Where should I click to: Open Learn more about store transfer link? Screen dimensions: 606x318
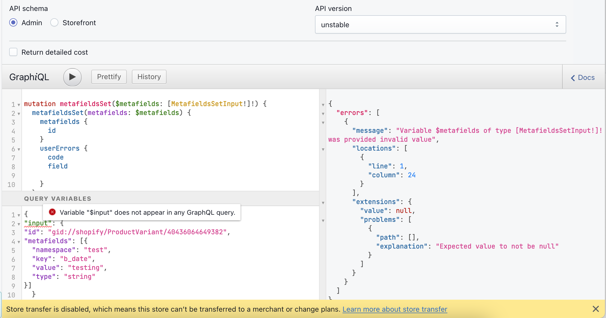[395, 309]
